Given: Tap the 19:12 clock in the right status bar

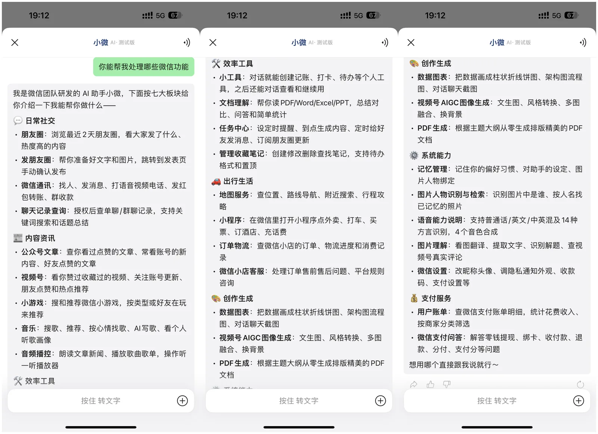Looking at the screenshot, I should (435, 15).
